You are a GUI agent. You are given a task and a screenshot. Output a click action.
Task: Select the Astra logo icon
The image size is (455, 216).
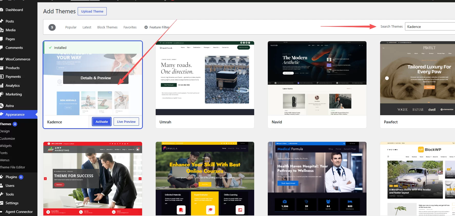point(1,106)
